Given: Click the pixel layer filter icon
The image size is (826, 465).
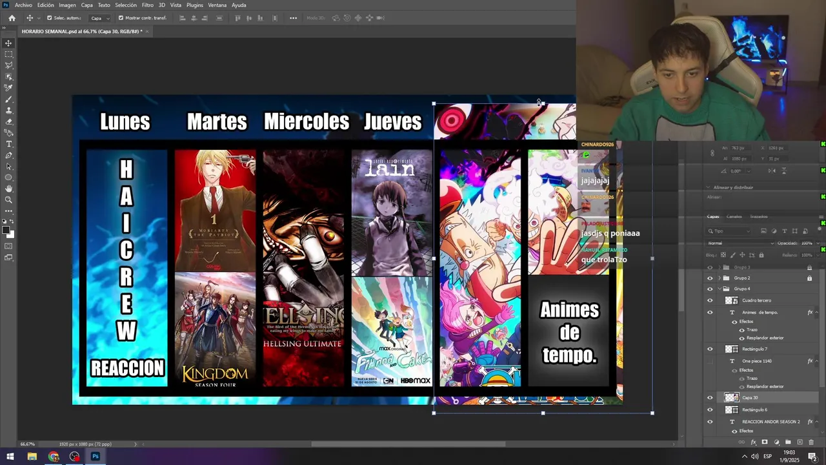Looking at the screenshot, I should pyautogui.click(x=763, y=231).
